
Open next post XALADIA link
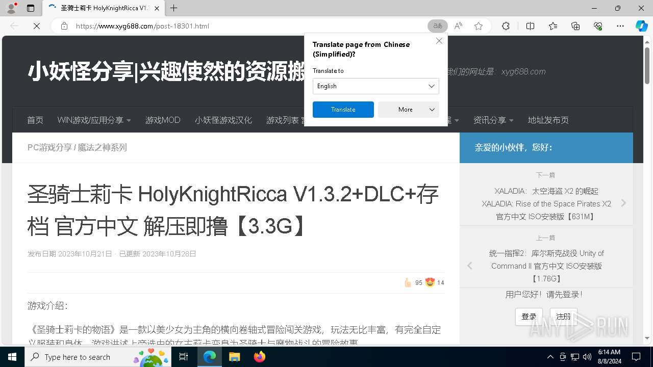pos(546,204)
